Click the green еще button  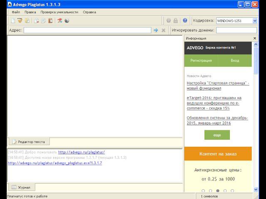(x=217, y=135)
